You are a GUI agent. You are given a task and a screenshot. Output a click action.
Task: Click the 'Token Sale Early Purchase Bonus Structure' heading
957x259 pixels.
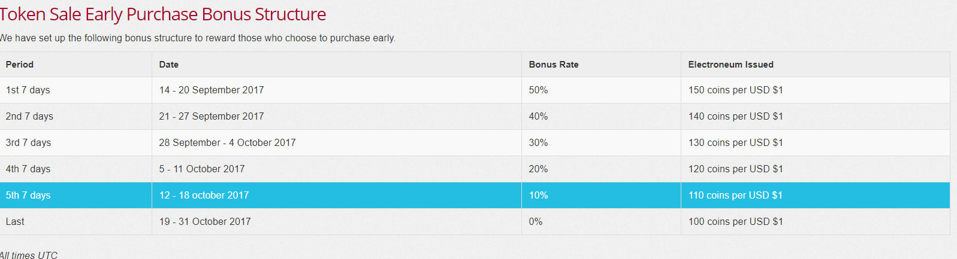pos(163,14)
